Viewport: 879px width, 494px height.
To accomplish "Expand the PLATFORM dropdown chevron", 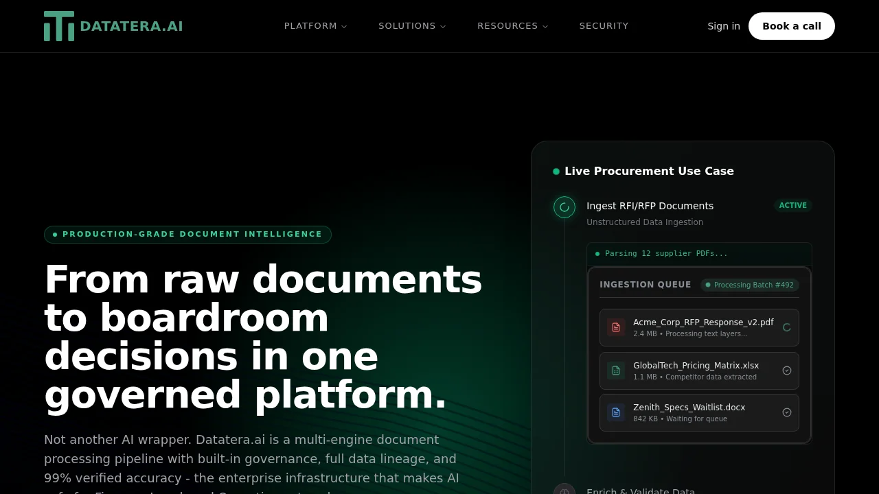I will click(x=343, y=26).
